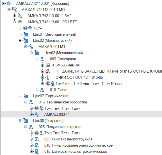Select the То=7 мин; Тв=3 мин time label
The image size is (162, 155).
tap(88, 84)
